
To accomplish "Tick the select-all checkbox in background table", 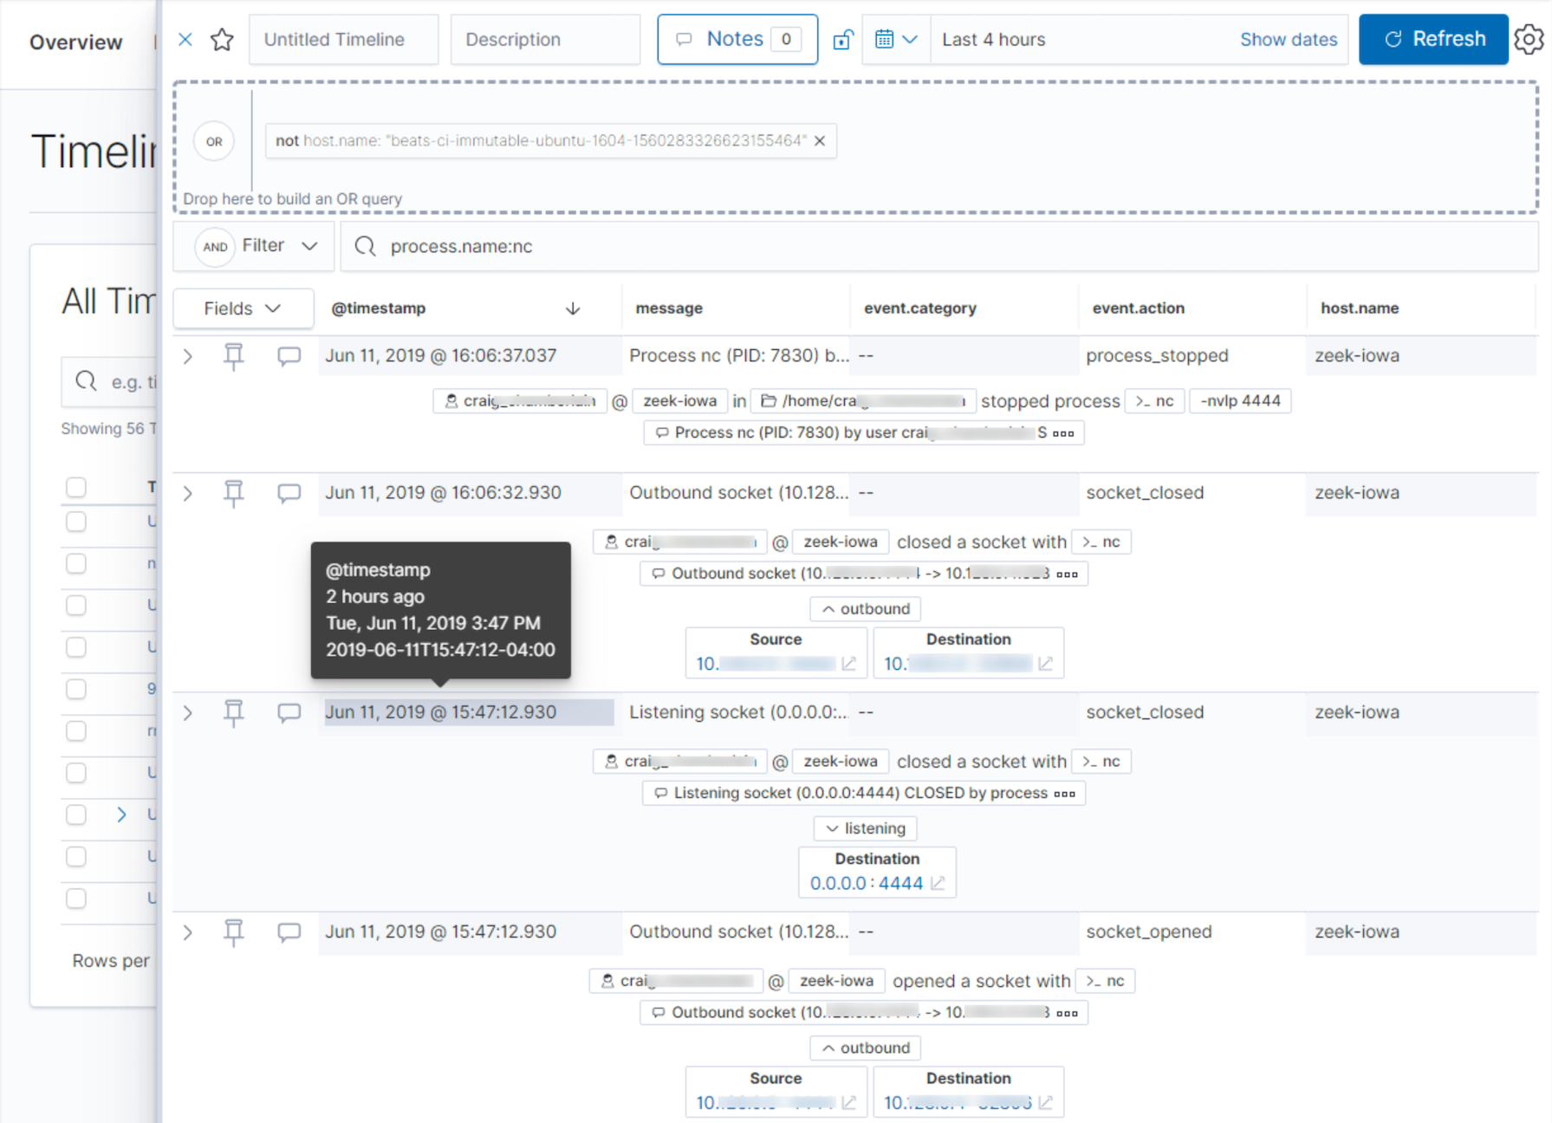I will [x=76, y=487].
